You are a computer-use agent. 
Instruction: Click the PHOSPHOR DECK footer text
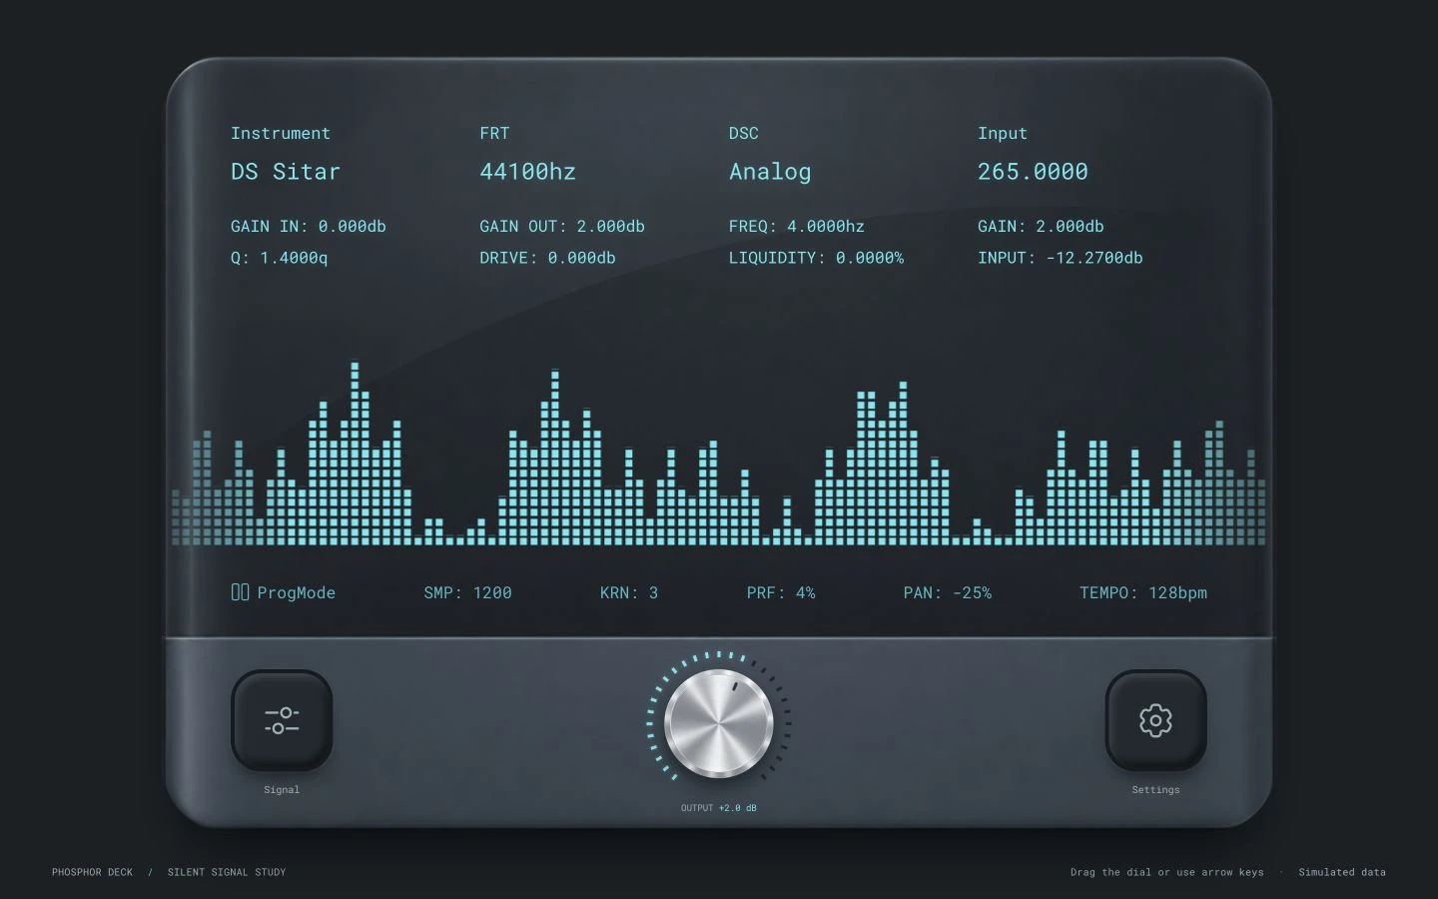click(92, 872)
